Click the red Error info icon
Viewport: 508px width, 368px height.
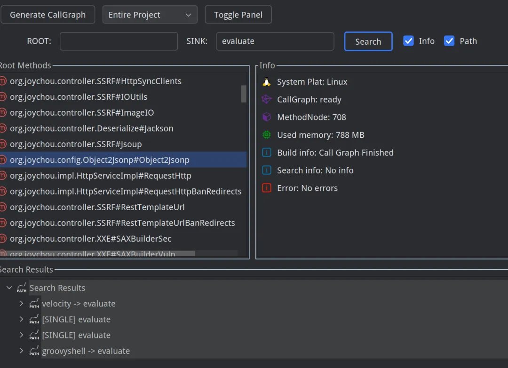click(x=267, y=188)
